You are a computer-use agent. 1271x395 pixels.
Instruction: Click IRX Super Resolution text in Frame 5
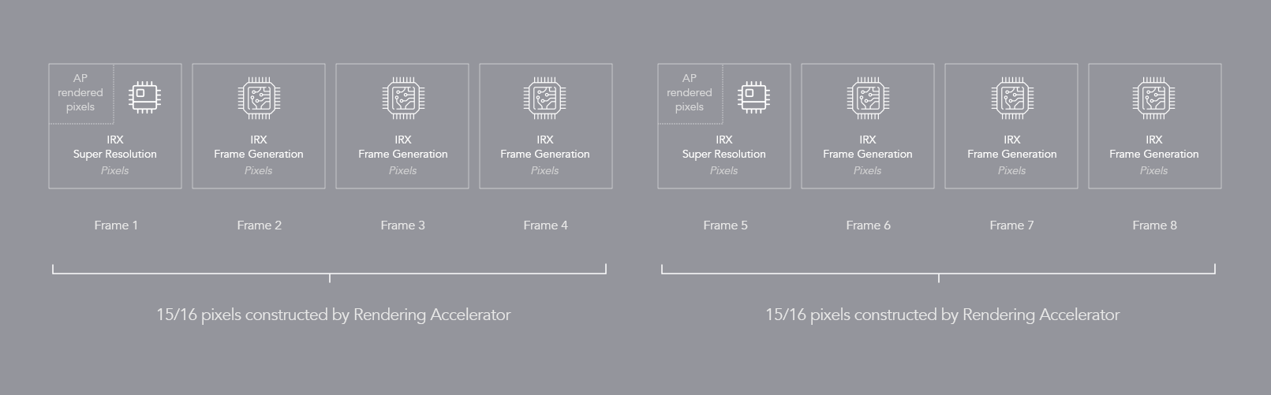pyautogui.click(x=724, y=147)
